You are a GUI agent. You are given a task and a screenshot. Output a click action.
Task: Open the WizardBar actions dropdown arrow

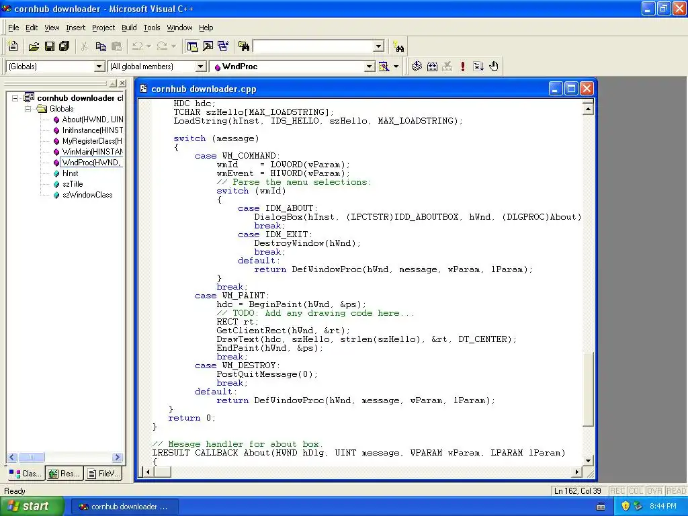coord(396,67)
